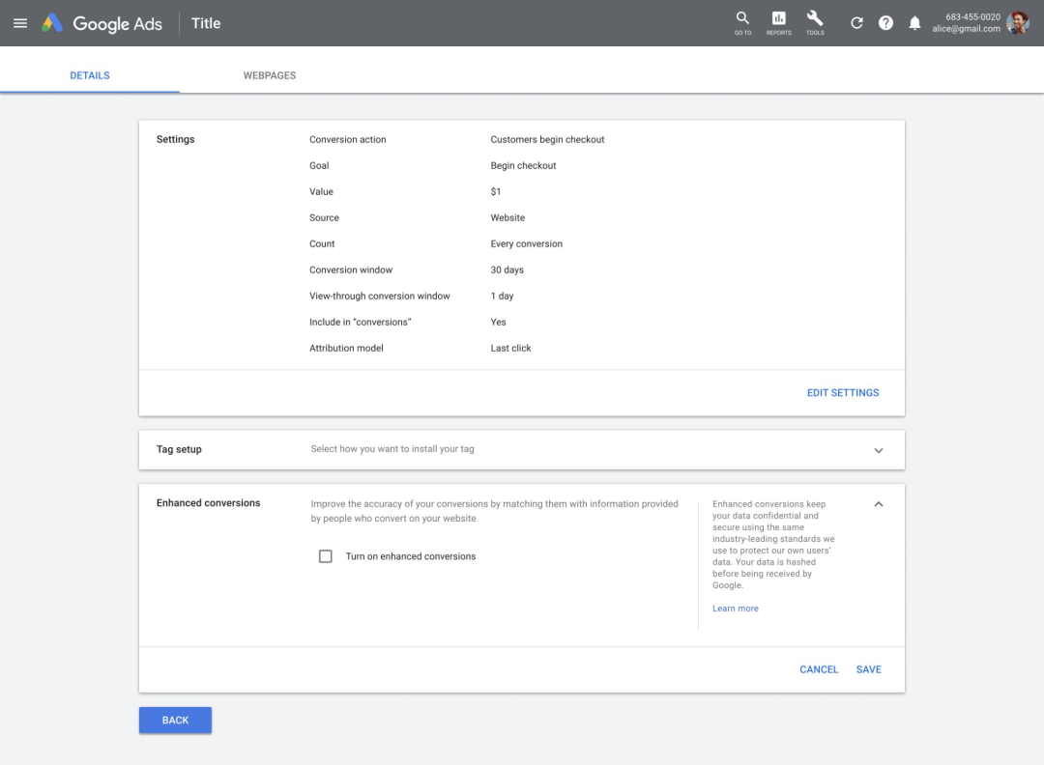Switch to the Webpages tab
The image size is (1044, 765).
[x=270, y=75]
